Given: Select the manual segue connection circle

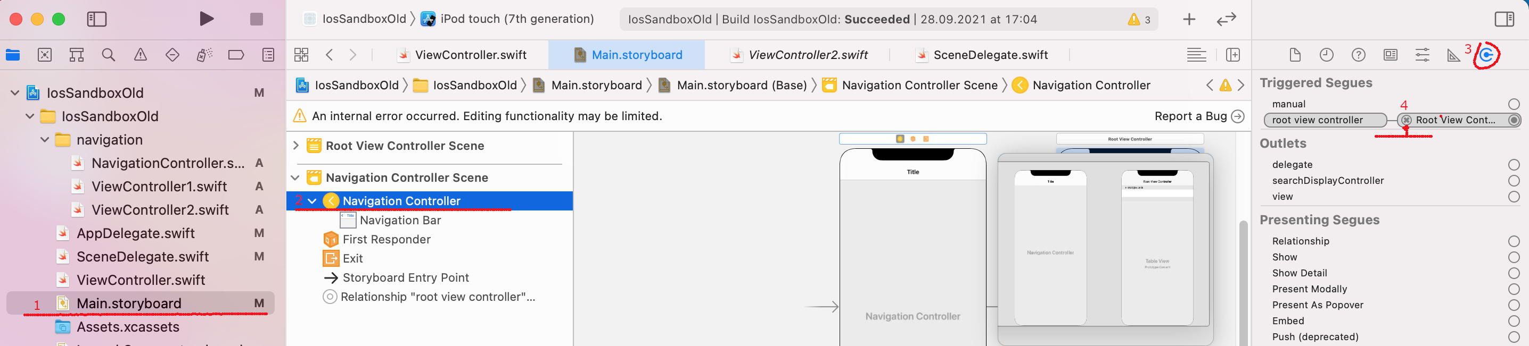Looking at the screenshot, I should (1514, 104).
